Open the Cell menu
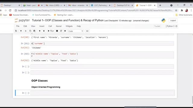 tap(50, 26)
